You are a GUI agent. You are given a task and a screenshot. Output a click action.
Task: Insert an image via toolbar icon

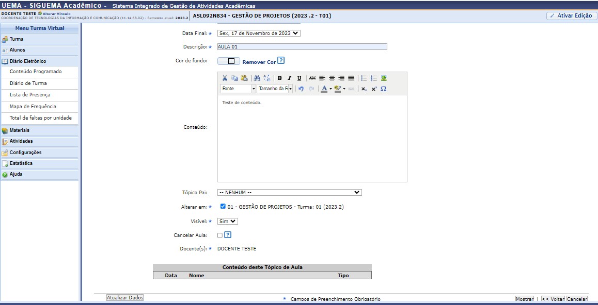pos(384,78)
